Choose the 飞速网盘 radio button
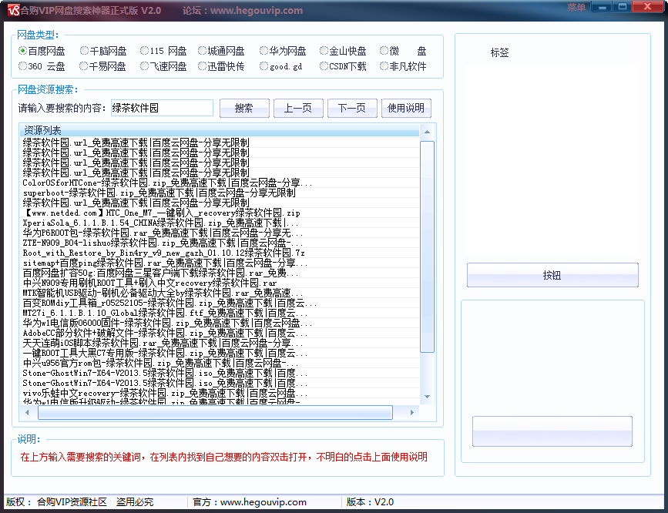This screenshot has height=513, width=668. (x=163, y=66)
